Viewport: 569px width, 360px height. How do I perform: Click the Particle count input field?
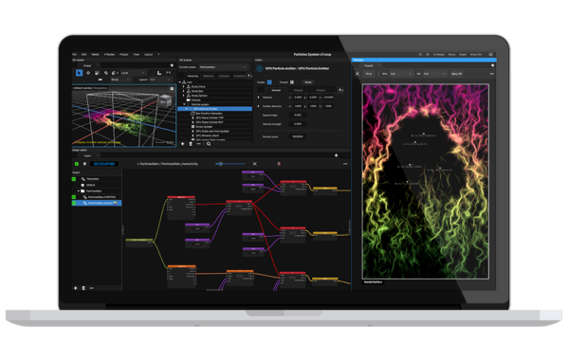click(x=298, y=136)
